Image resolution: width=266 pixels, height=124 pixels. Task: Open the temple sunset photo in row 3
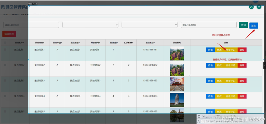tap(177, 84)
